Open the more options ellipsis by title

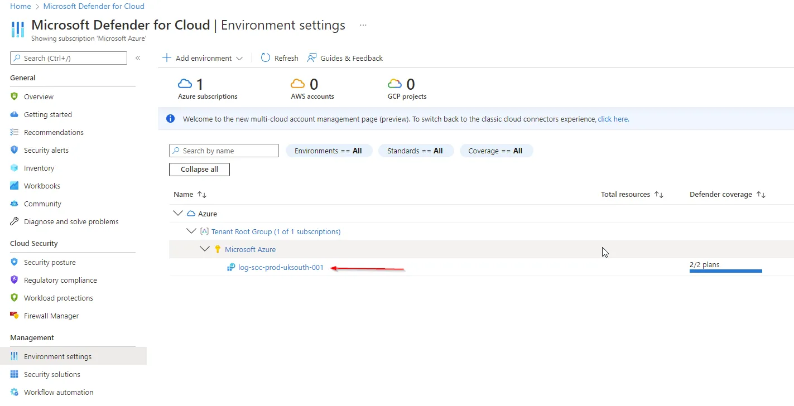(363, 25)
